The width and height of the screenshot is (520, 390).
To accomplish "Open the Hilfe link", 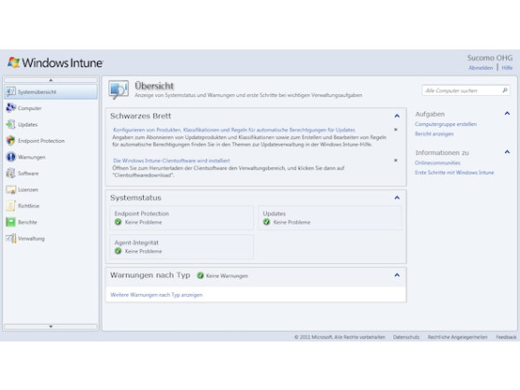I will 507,68.
